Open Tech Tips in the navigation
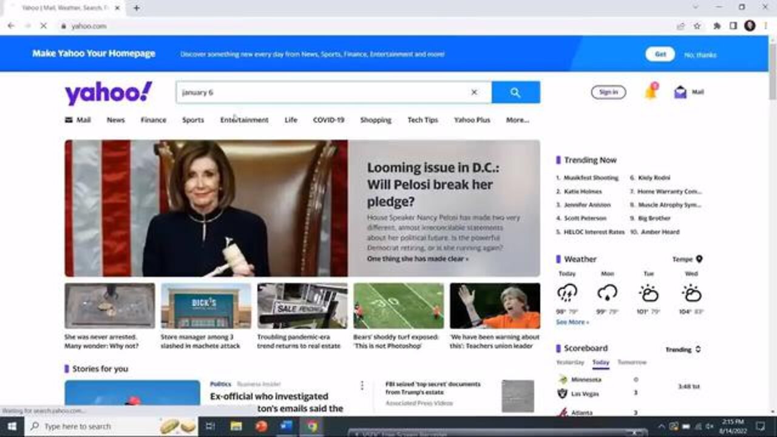Screen dimensions: 777x437 422,120
